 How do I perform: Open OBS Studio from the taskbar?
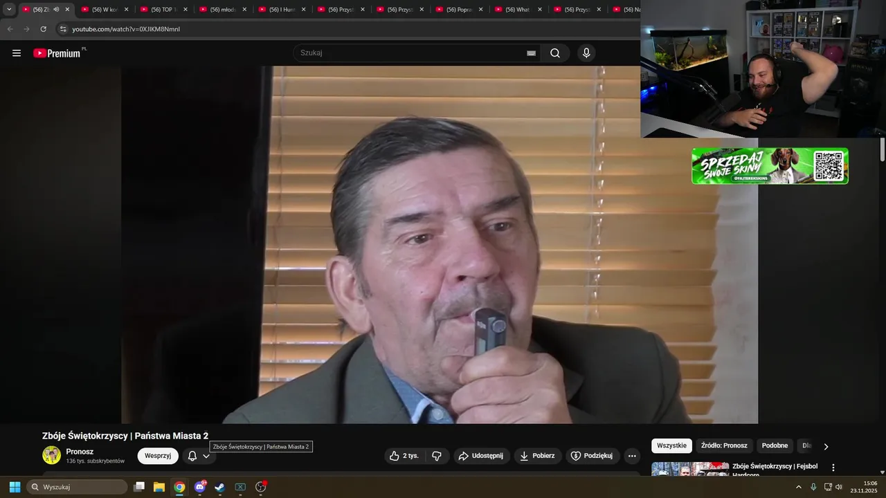261,487
